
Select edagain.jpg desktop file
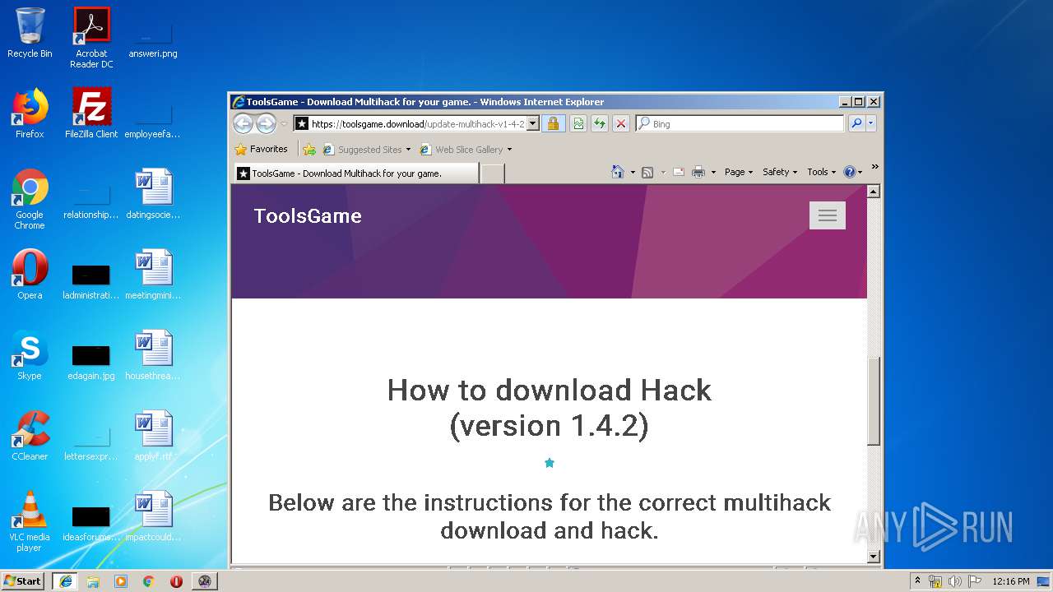coord(91,362)
